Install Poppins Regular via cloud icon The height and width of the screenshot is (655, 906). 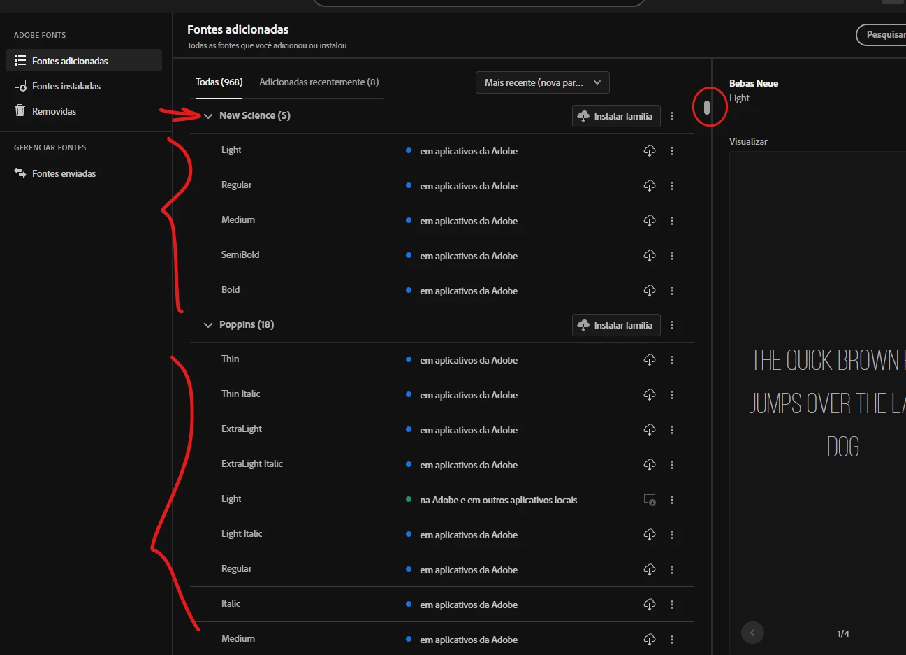click(x=650, y=570)
